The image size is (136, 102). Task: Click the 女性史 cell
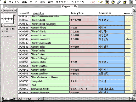pyautogui.click(x=83, y=28)
